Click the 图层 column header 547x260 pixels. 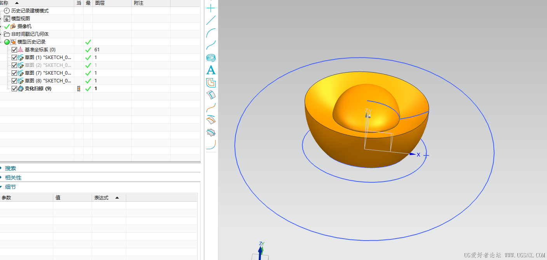coord(100,3)
